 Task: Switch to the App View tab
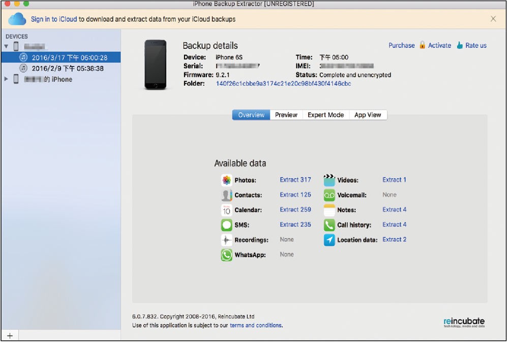pyautogui.click(x=368, y=115)
